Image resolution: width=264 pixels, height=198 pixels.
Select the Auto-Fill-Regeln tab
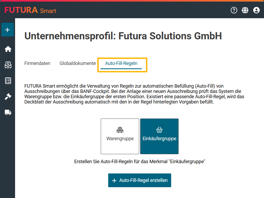pyautogui.click(x=121, y=63)
